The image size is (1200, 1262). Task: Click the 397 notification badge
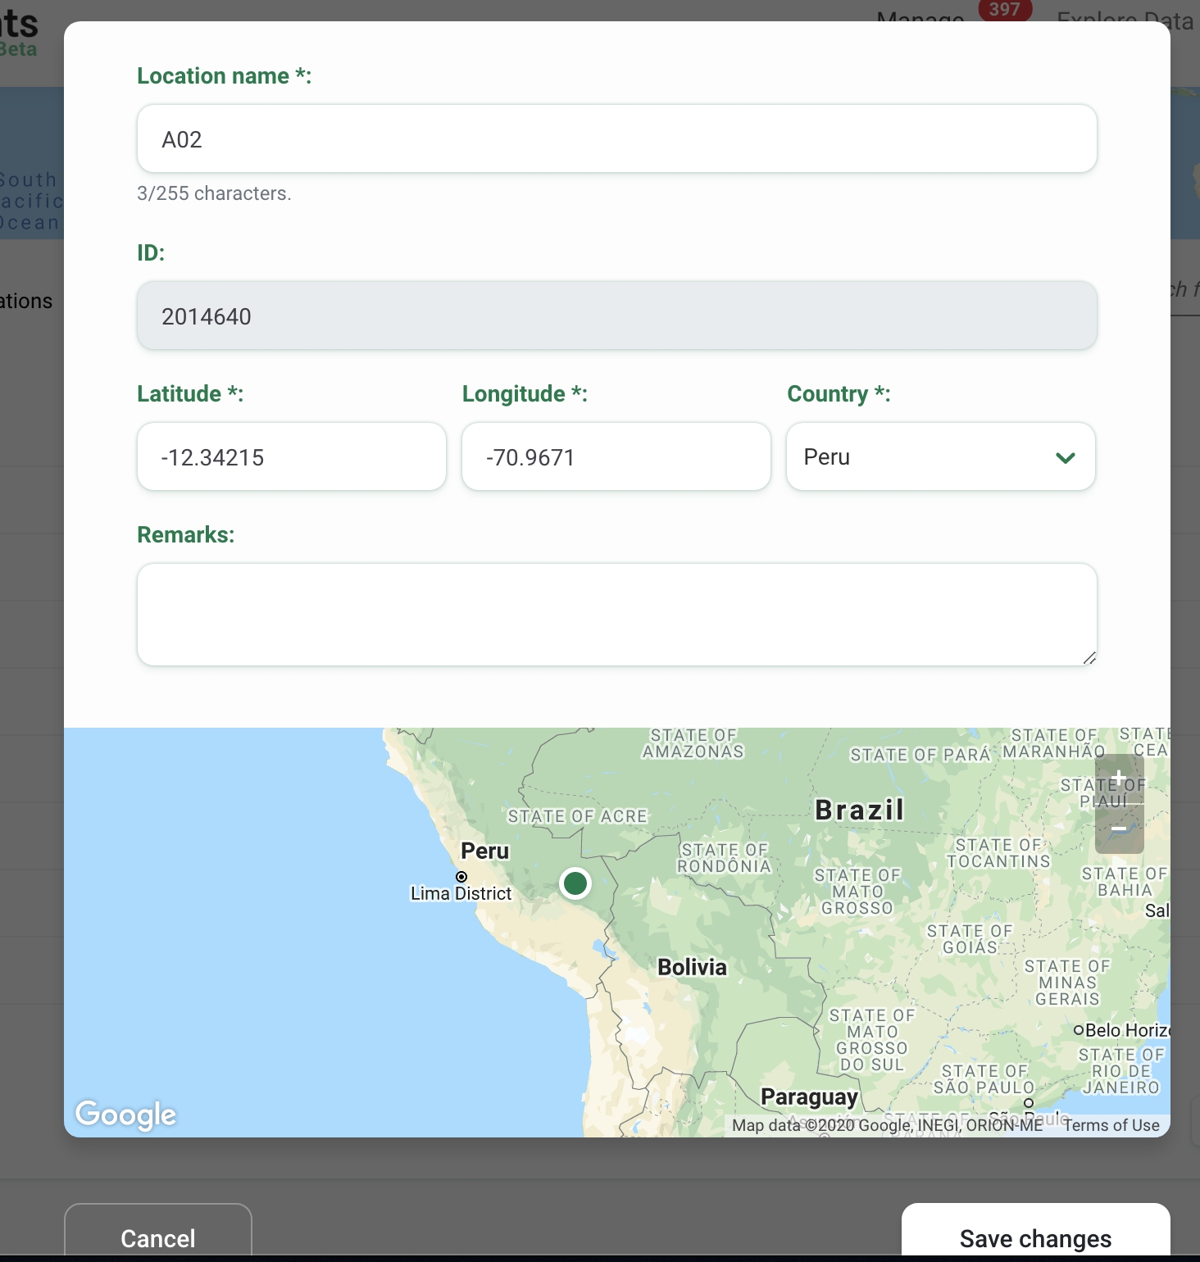(1005, 10)
